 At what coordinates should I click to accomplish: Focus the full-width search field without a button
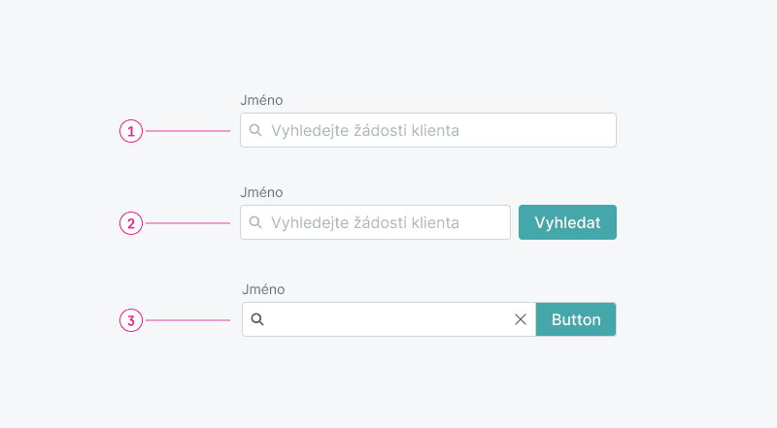pos(534,130)
